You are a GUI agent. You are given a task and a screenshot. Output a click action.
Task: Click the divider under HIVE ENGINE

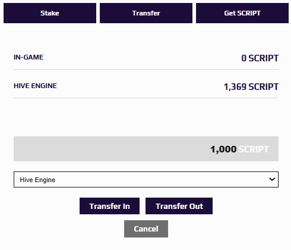point(146,98)
